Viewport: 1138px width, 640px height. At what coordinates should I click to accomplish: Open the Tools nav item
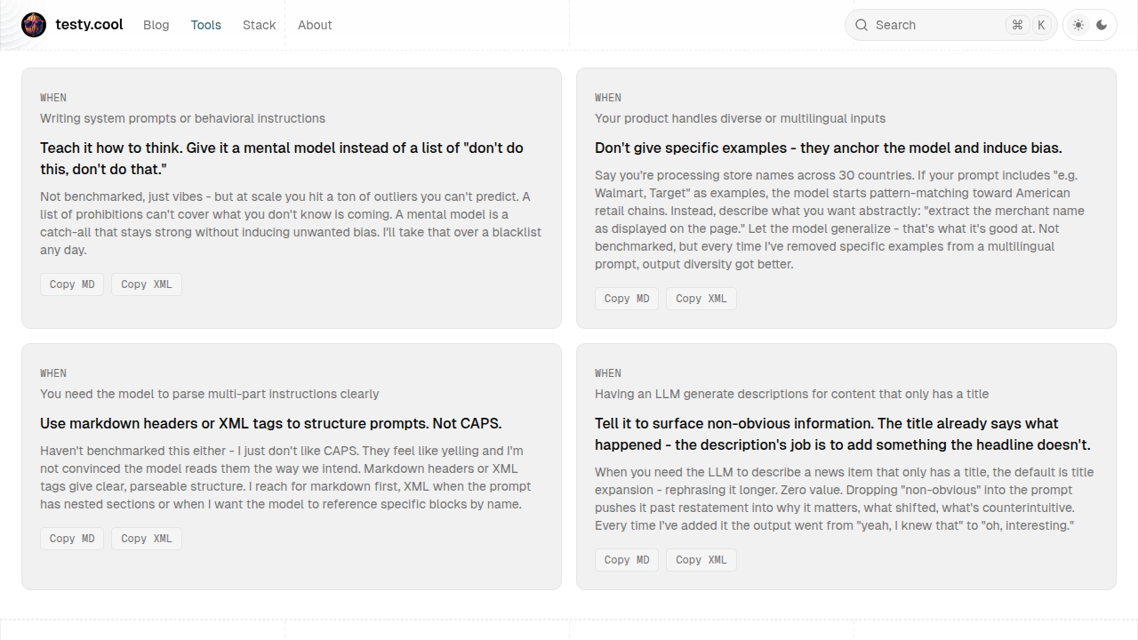tap(206, 25)
